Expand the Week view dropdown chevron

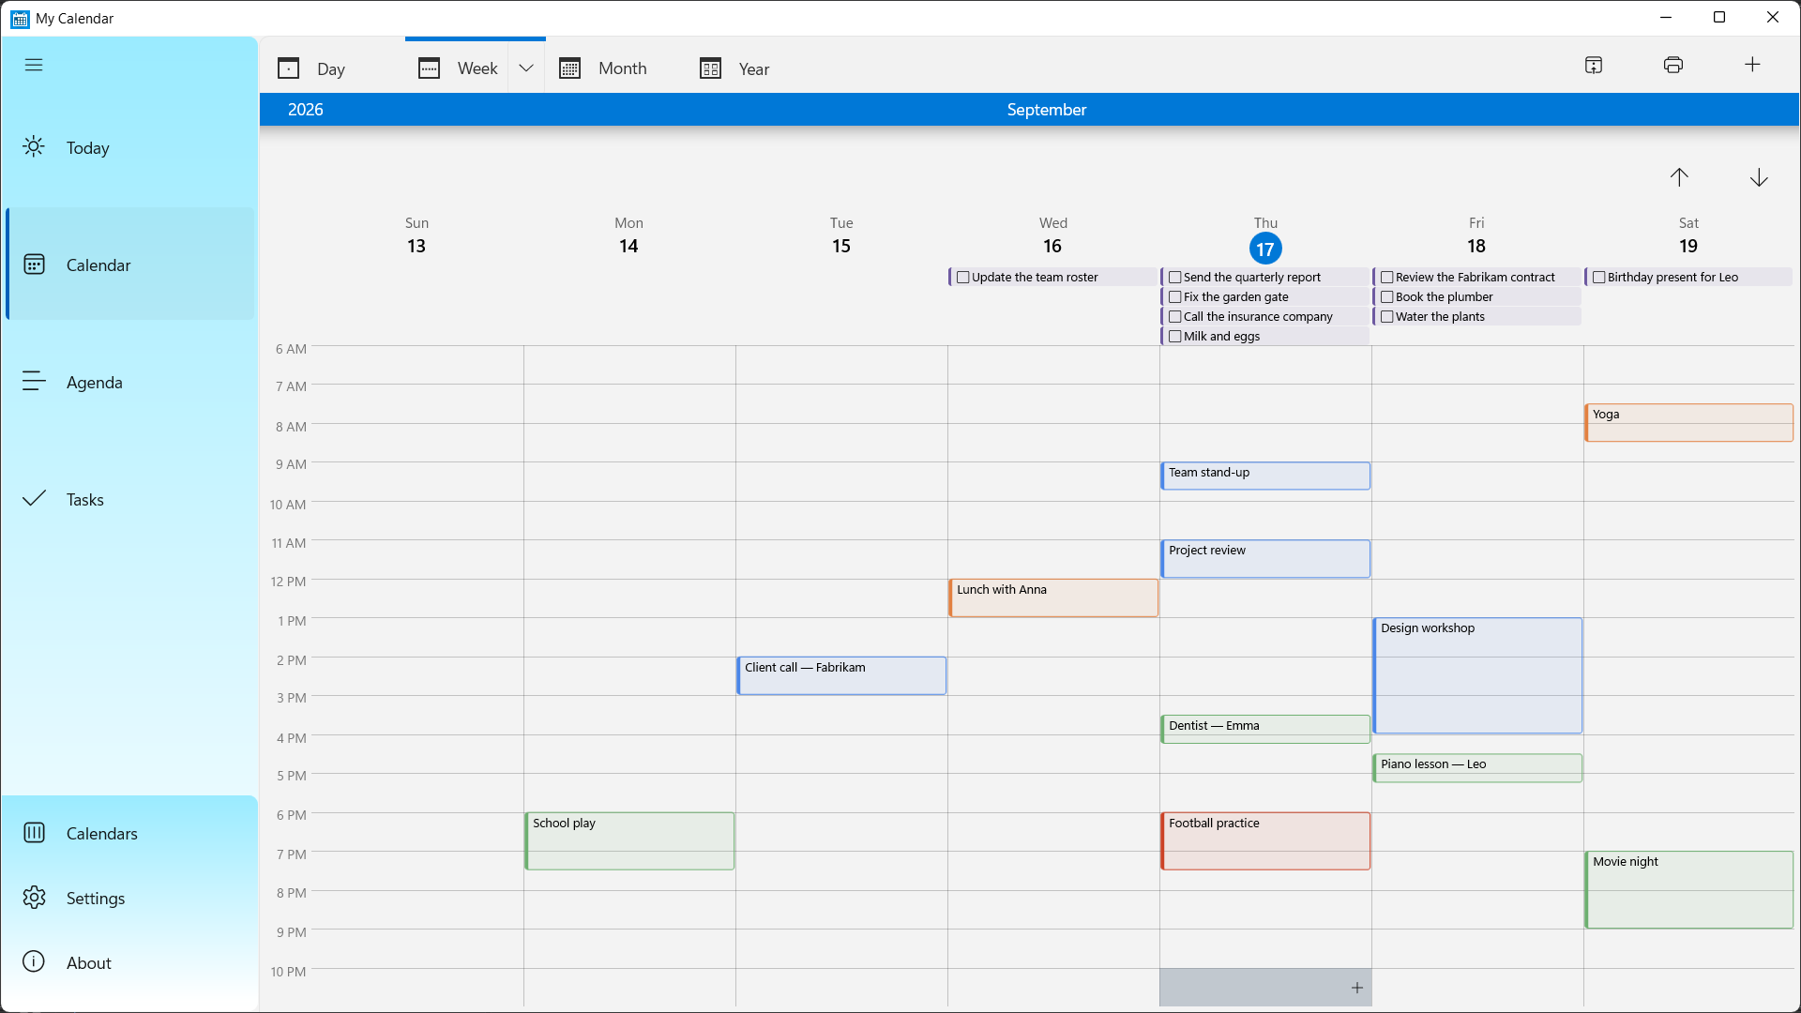point(526,68)
